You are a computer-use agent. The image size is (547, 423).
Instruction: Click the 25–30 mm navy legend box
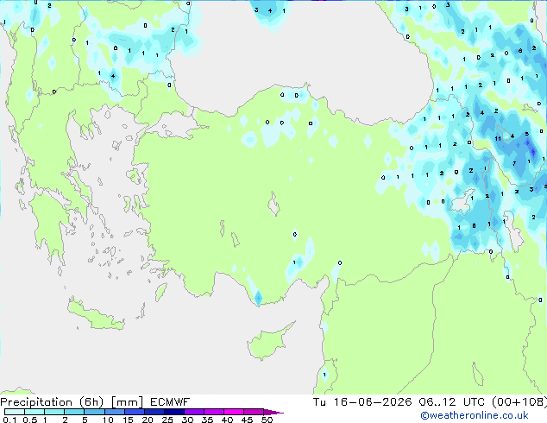click(174, 412)
